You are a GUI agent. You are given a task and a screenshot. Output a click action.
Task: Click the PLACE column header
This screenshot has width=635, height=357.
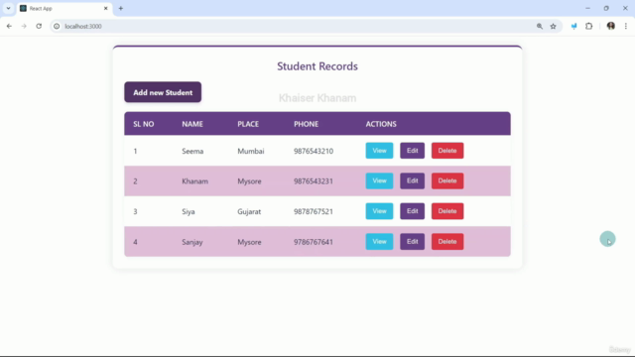click(248, 124)
